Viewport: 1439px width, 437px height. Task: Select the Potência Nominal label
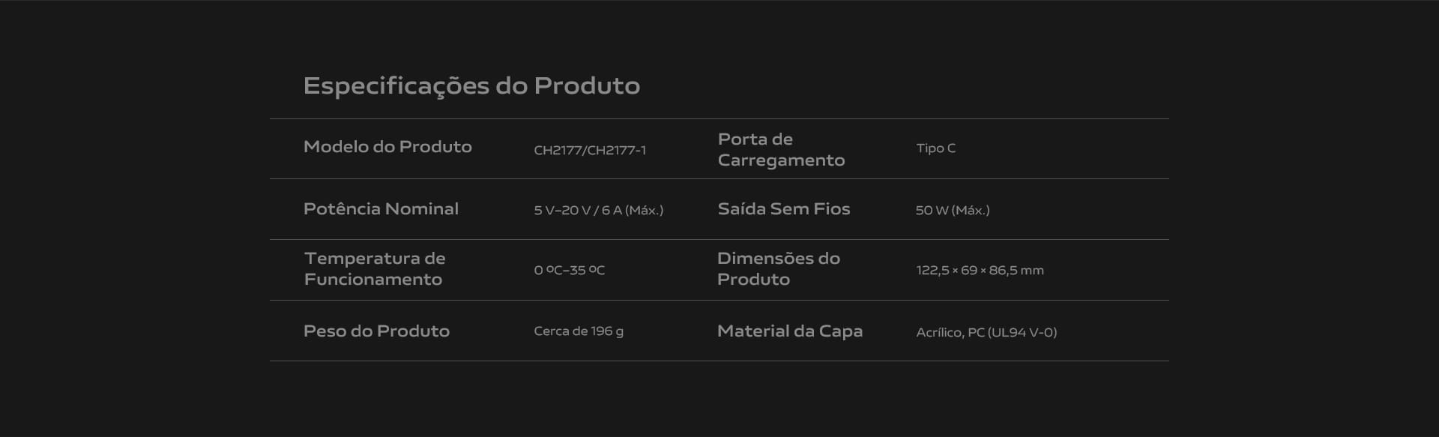pyautogui.click(x=381, y=209)
